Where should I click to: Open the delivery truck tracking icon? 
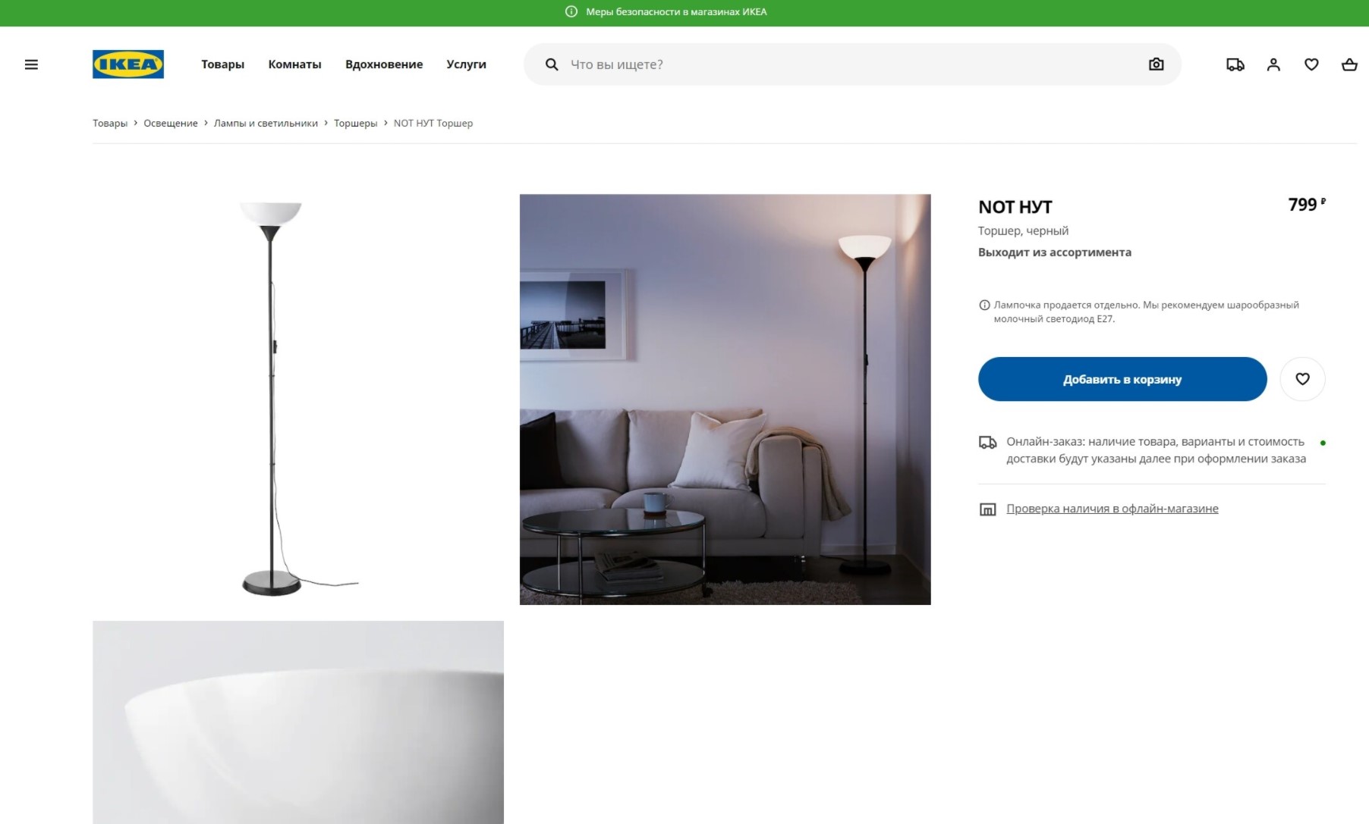pyautogui.click(x=1235, y=64)
